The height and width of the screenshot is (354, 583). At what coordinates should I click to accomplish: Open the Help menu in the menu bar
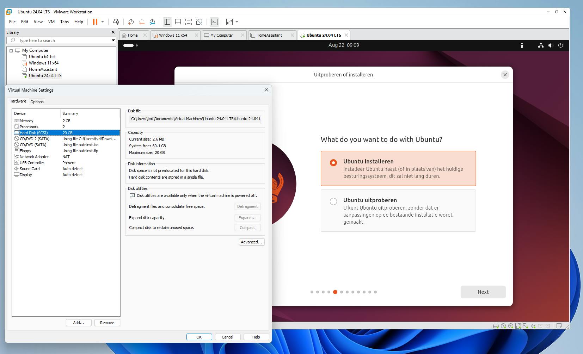[79, 22]
